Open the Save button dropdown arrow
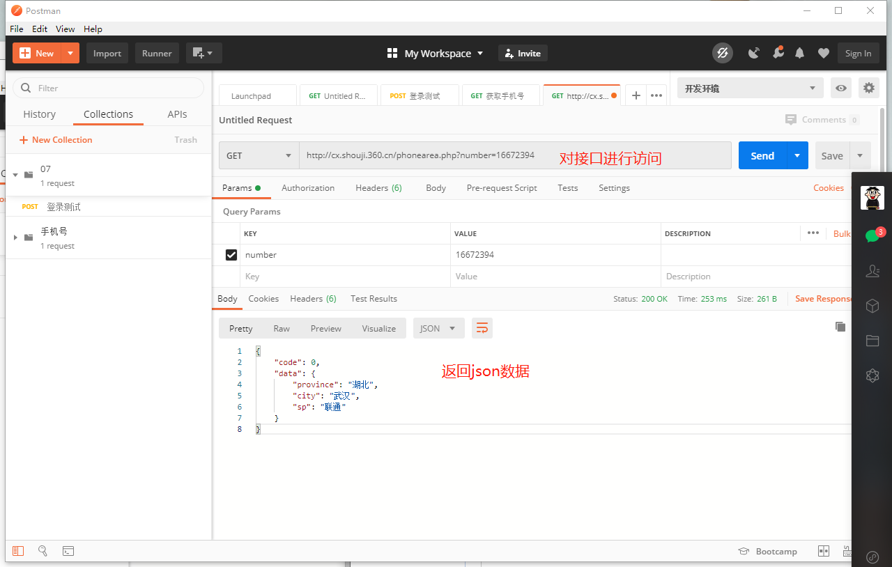 pyautogui.click(x=860, y=155)
